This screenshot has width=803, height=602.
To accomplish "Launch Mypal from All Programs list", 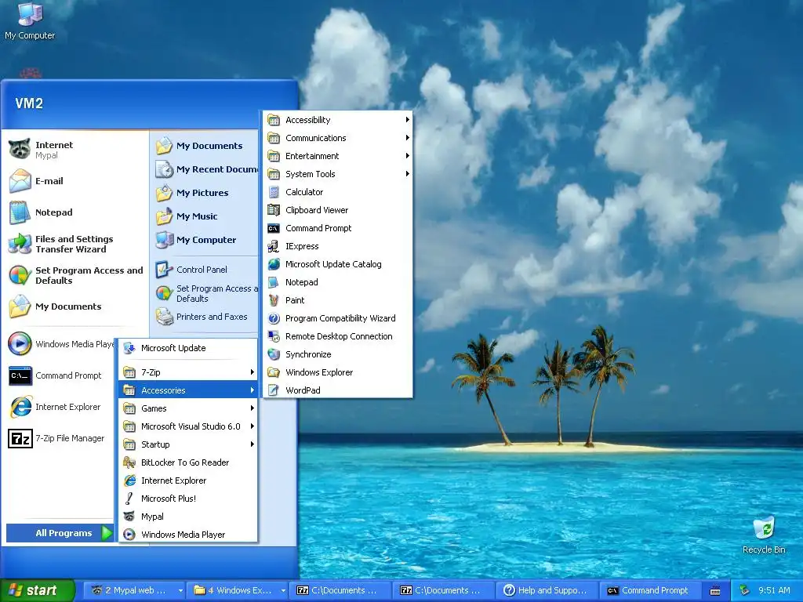I will coord(187,517).
